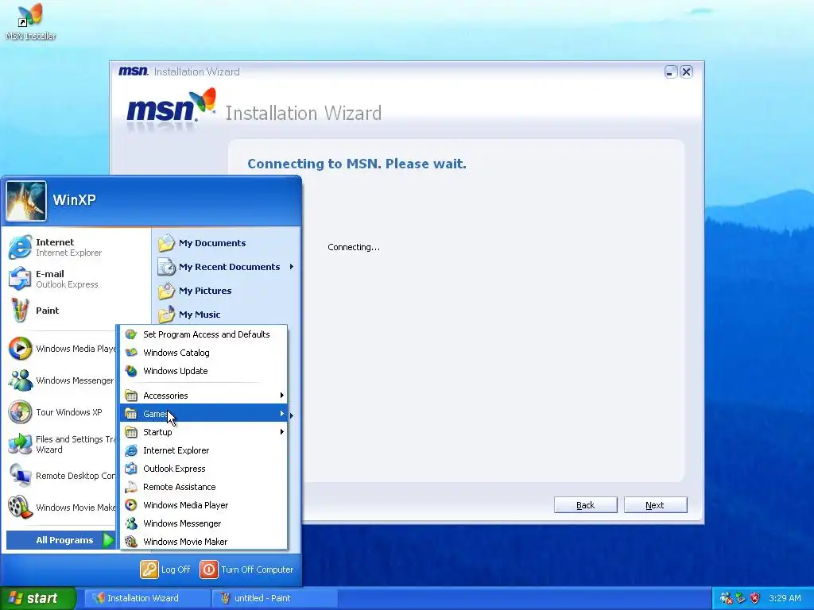Close the MSN Installation Wizard window
This screenshot has width=814, height=610.
click(x=686, y=71)
